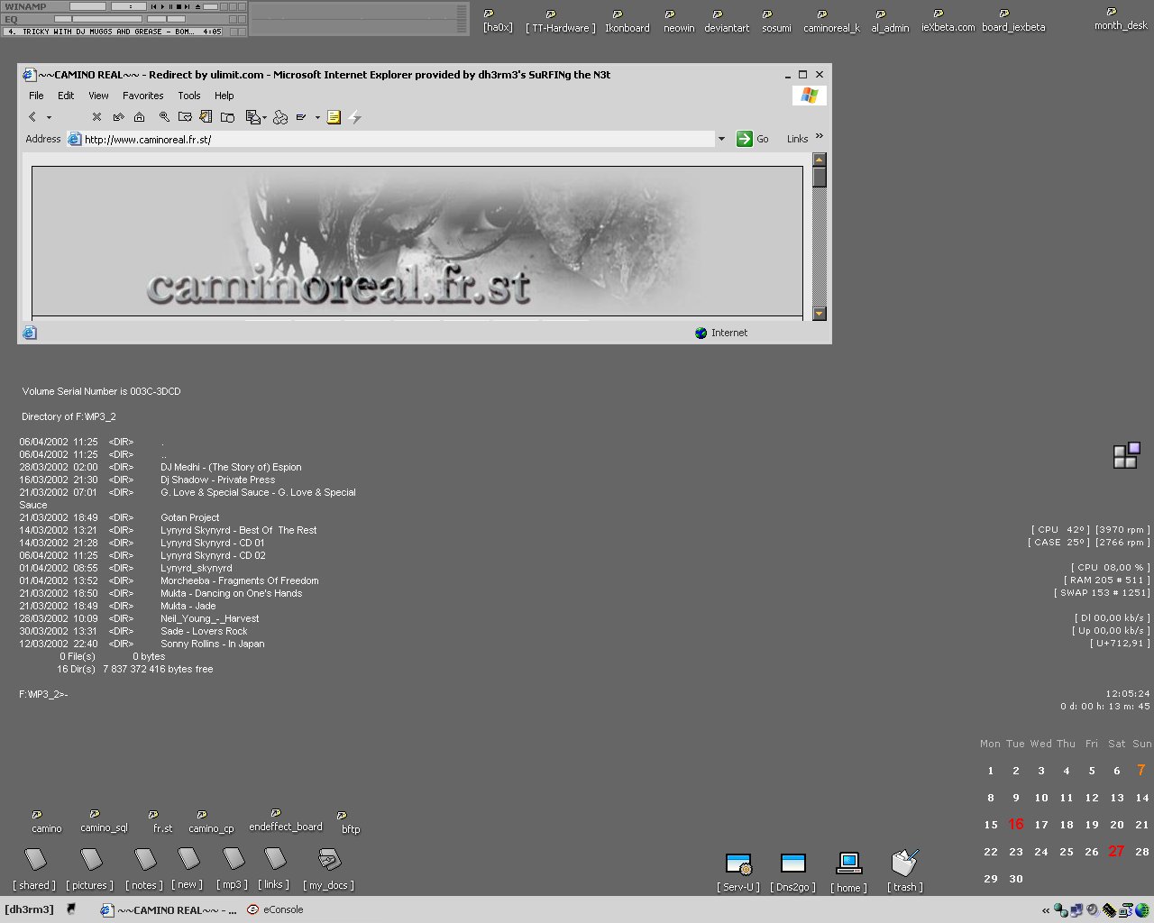Screen dimensions: 1154x923
Task: Click the Edit page icon in IE toolbar
Action: coord(301,117)
